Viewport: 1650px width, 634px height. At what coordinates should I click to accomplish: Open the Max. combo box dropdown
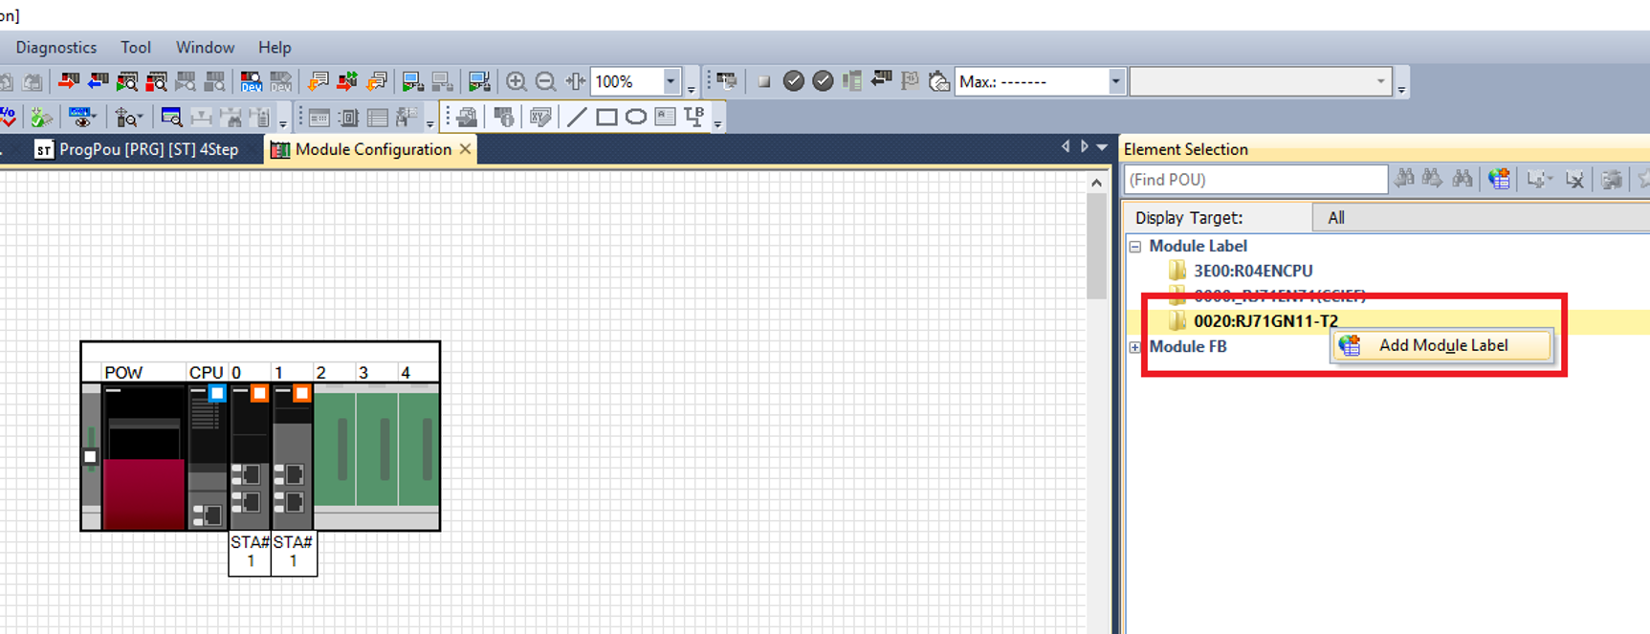tap(1115, 81)
